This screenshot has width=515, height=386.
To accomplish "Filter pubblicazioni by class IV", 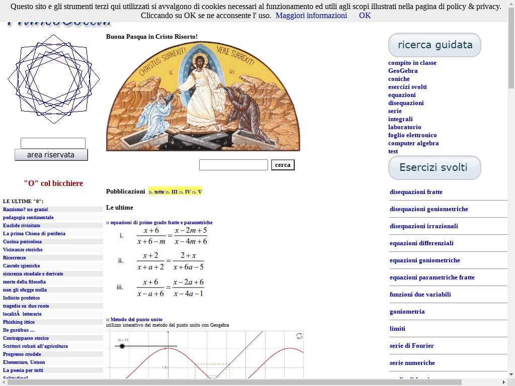I will pyautogui.click(x=188, y=191).
